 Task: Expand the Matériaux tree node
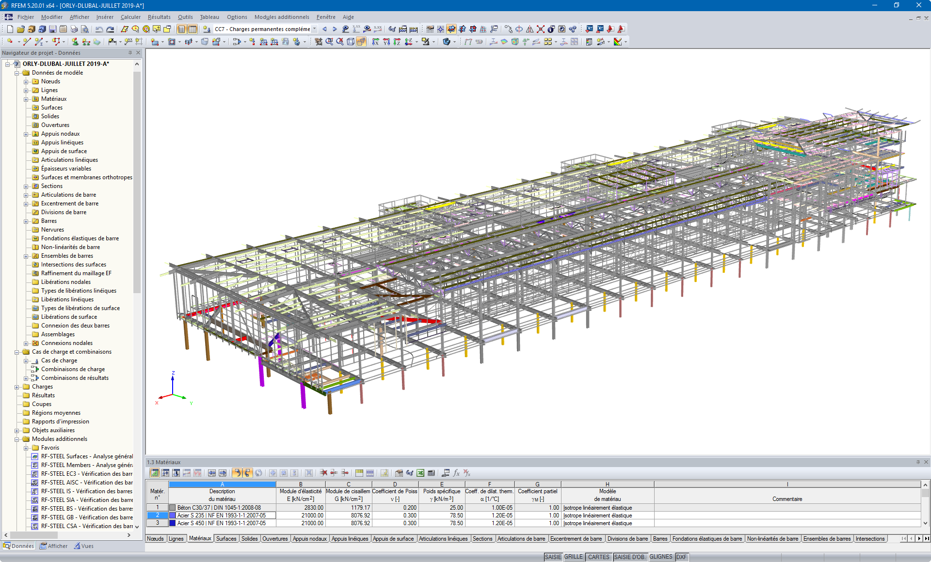tap(26, 99)
